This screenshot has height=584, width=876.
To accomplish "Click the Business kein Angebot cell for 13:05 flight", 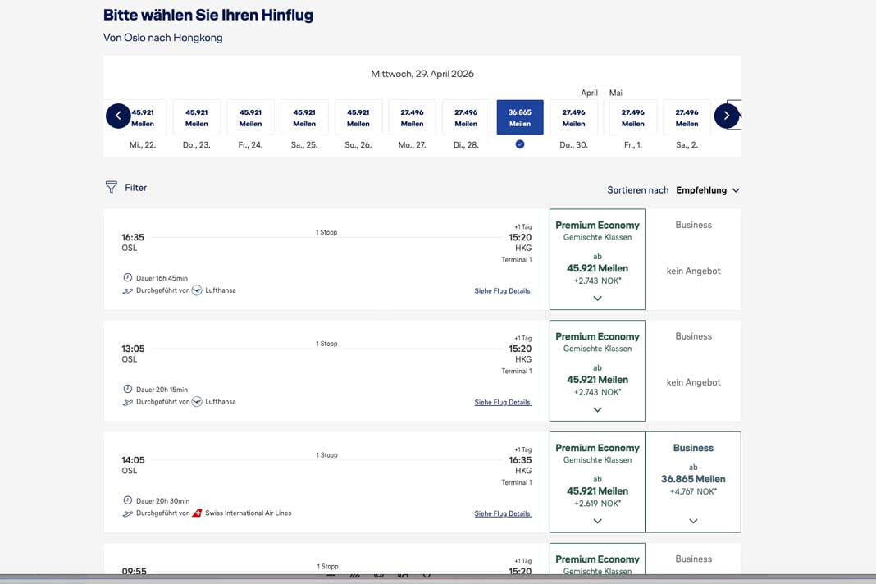I will [x=693, y=371].
